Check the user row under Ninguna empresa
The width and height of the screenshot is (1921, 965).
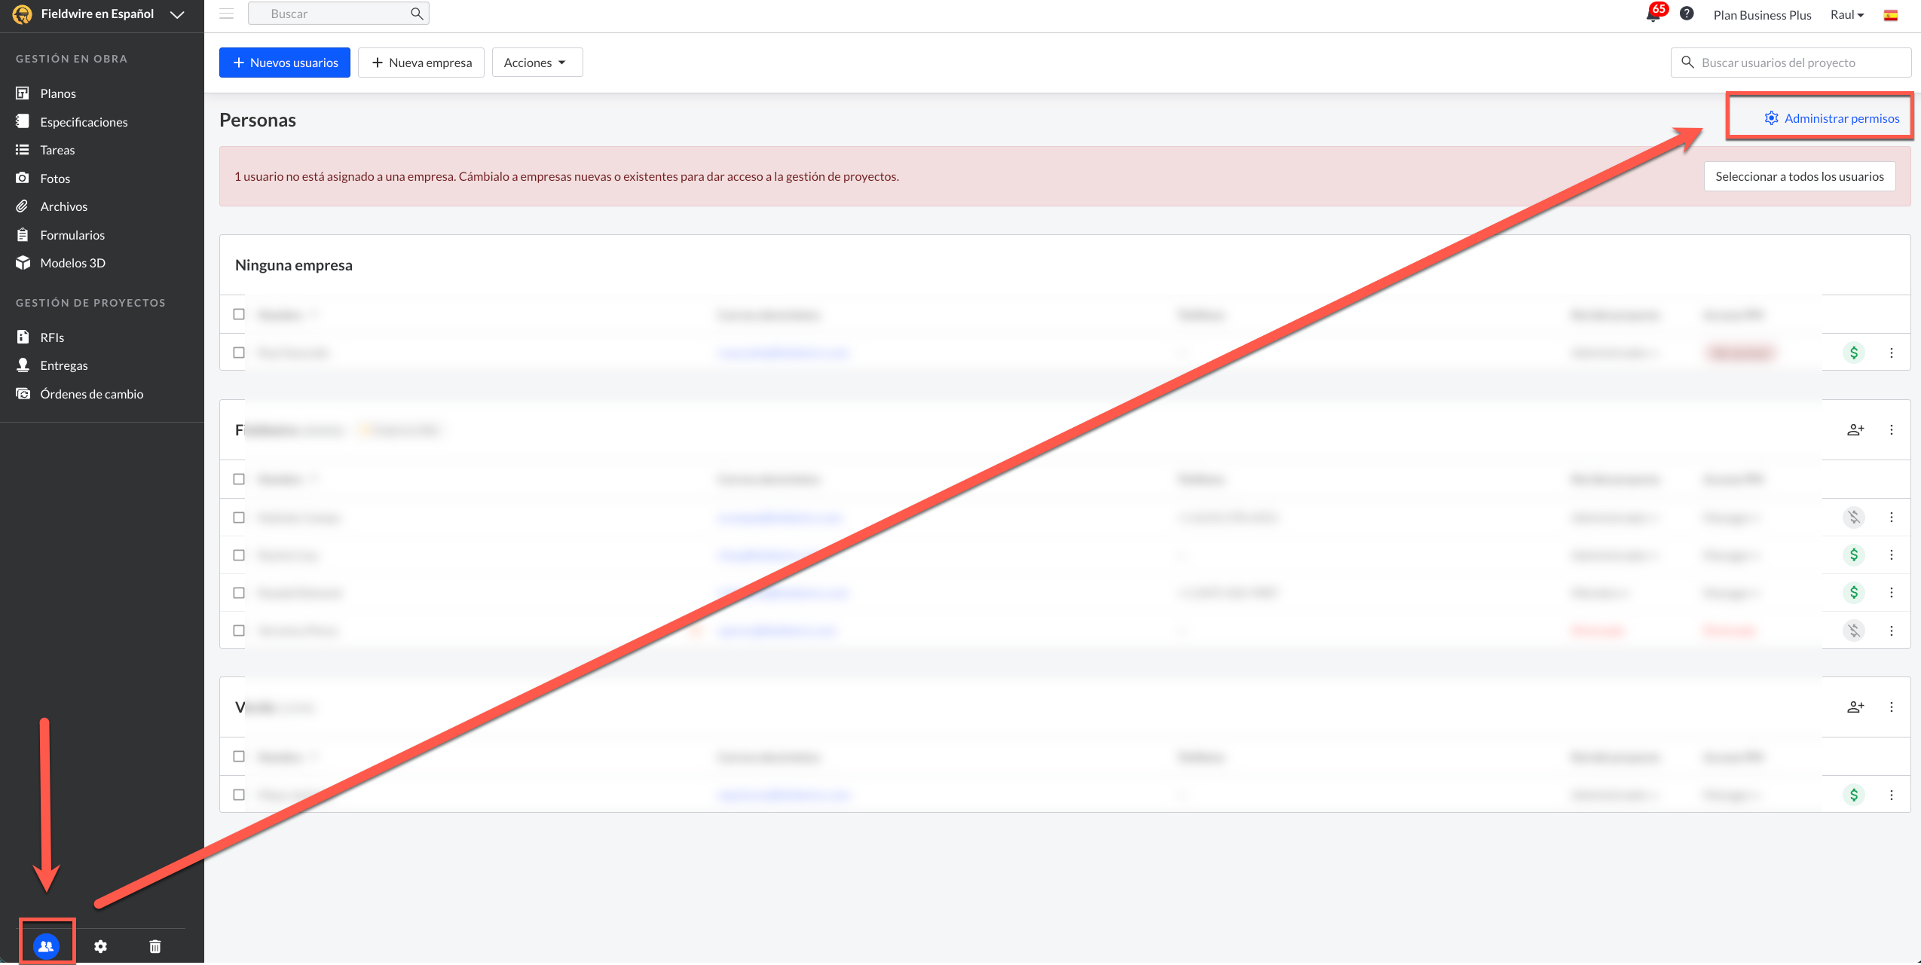(239, 353)
